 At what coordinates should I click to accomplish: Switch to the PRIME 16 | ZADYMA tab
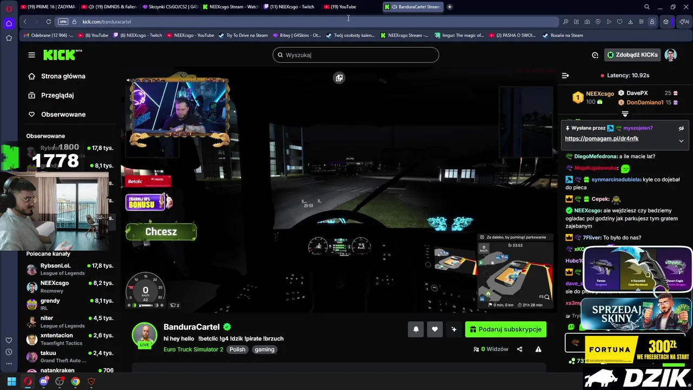(47, 7)
